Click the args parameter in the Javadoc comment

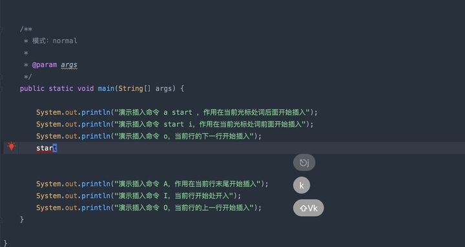[x=69, y=65]
